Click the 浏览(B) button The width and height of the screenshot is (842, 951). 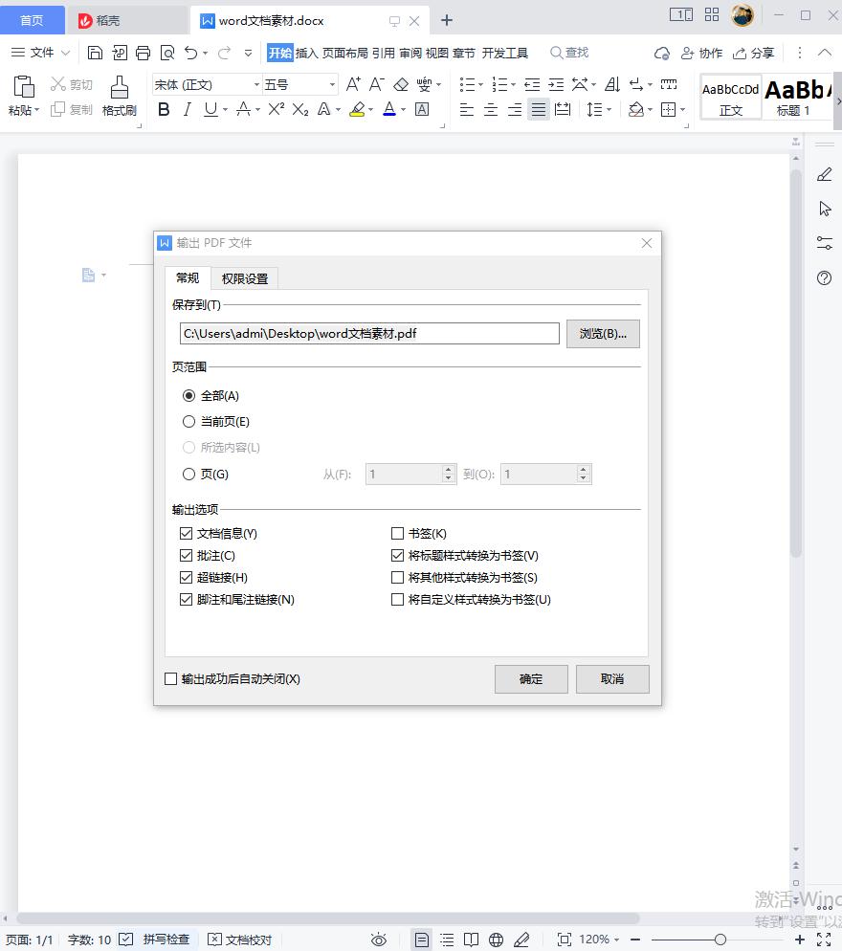pos(603,333)
